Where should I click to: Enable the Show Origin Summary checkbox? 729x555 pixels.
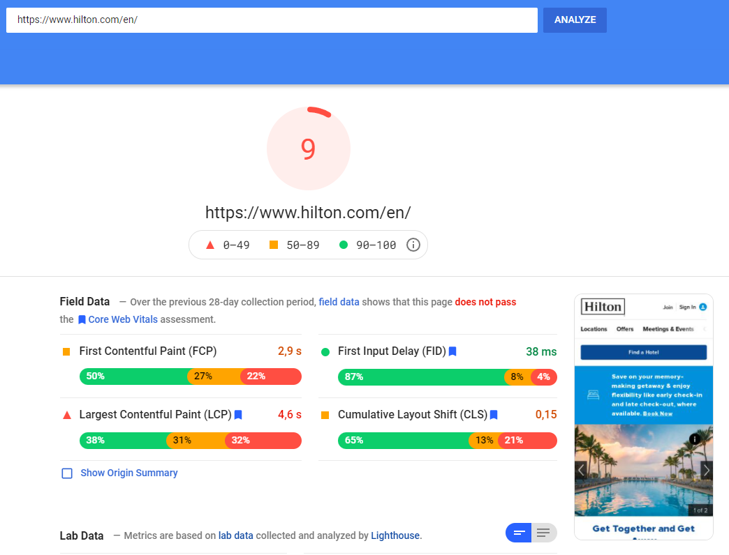click(x=67, y=473)
